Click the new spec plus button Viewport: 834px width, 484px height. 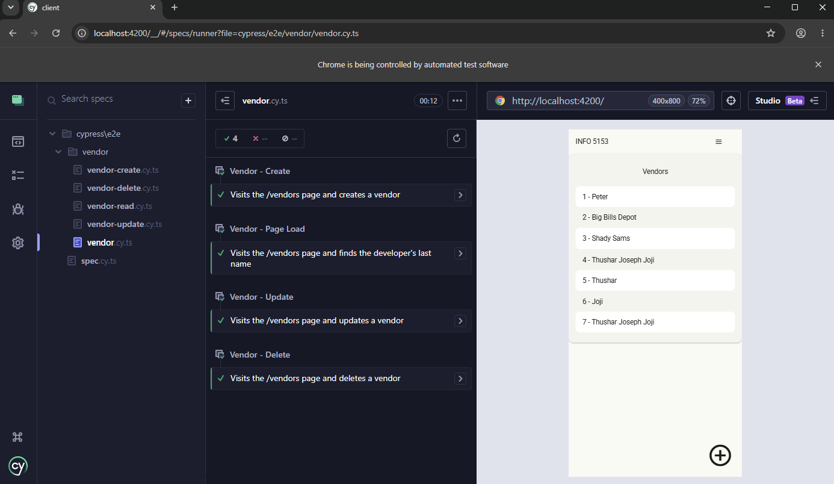[x=188, y=101]
